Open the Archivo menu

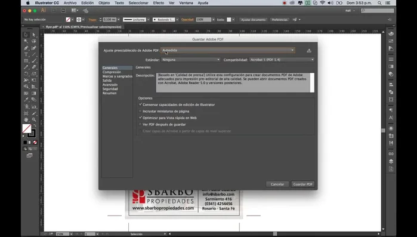tap(70, 3)
